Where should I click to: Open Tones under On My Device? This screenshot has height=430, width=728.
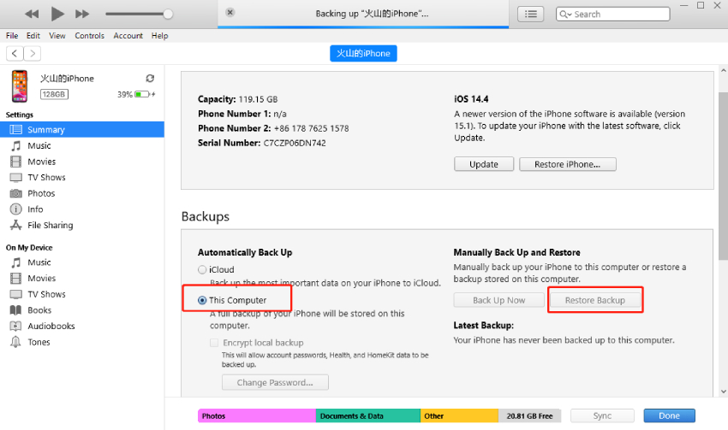point(82,342)
